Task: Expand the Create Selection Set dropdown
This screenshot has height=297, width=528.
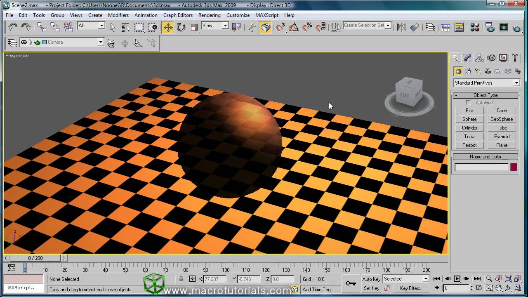Action: pos(388,26)
